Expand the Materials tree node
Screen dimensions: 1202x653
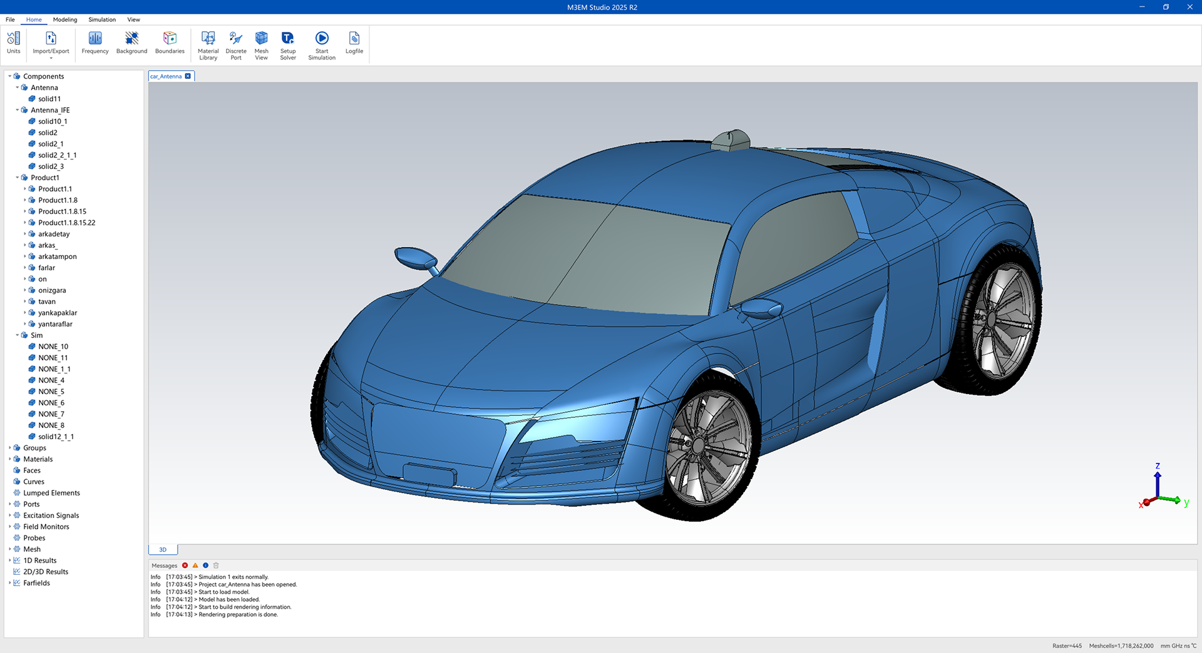(x=10, y=459)
